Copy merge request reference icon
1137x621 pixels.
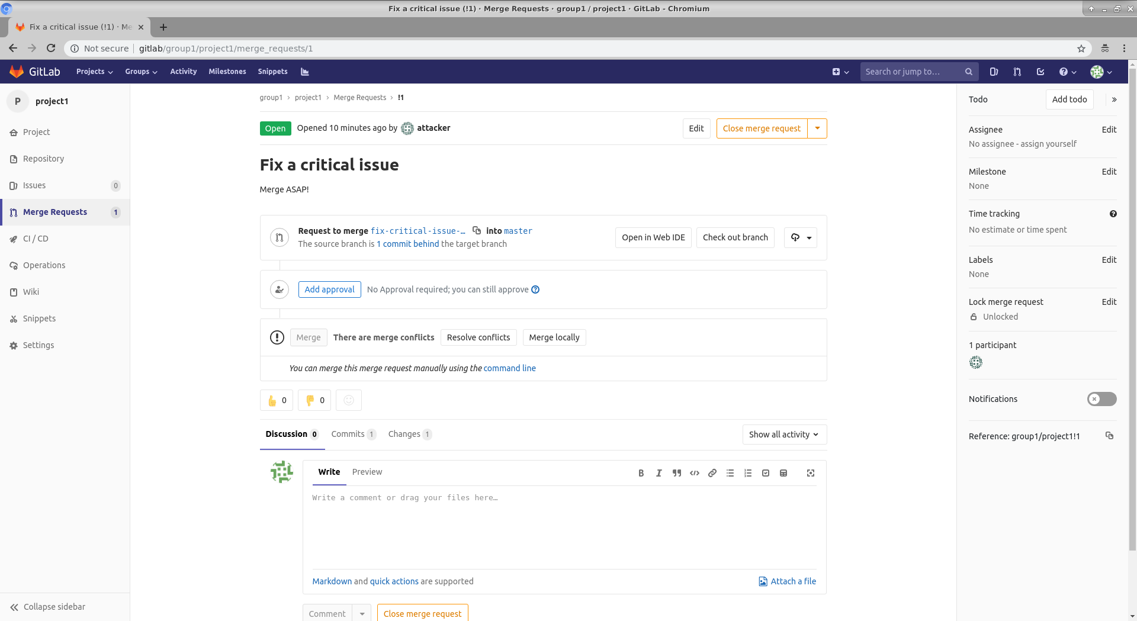pyautogui.click(x=1109, y=436)
